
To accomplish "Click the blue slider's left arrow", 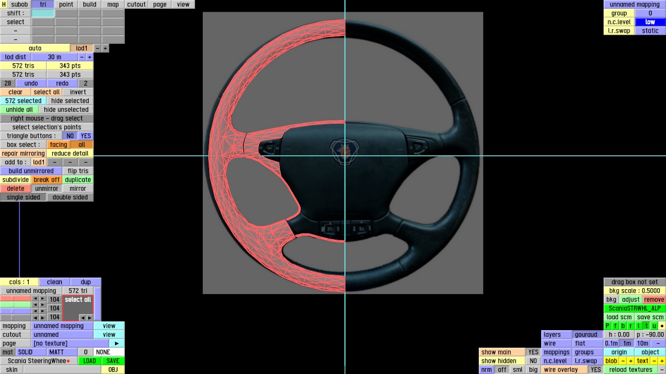I will tap(35, 311).
